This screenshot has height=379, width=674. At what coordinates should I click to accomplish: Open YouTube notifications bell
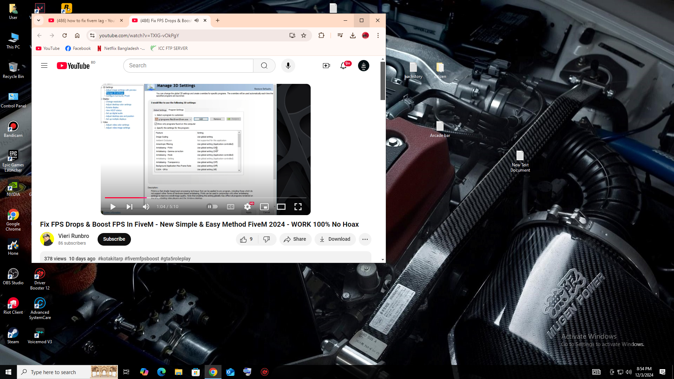(x=343, y=66)
